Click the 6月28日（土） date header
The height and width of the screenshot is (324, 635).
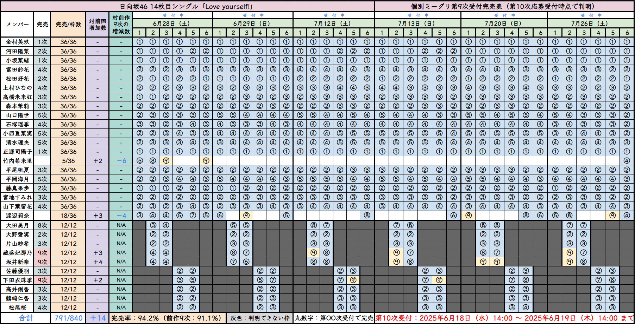tap(173, 24)
